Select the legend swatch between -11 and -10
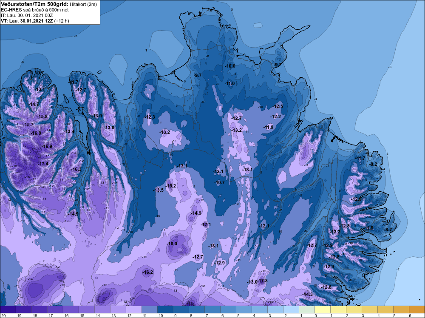Screen dimensions: 425x318 tap(149, 309)
